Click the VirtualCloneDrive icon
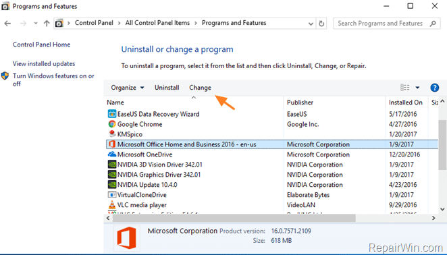This screenshot has height=255, width=447. click(112, 194)
